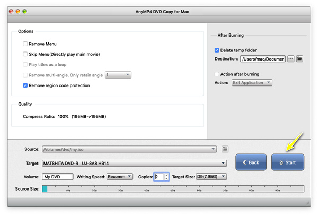The height and width of the screenshot is (215, 318).
Task: Click the source file folder icon
Action: pyautogui.click(x=225, y=149)
